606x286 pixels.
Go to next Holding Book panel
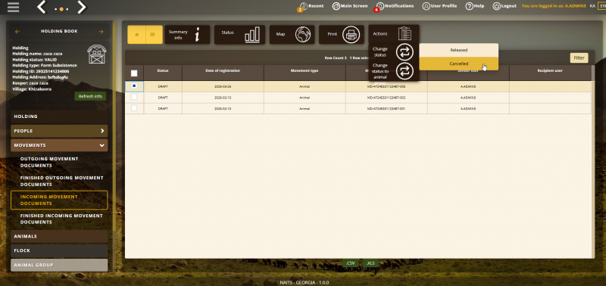pos(101,32)
